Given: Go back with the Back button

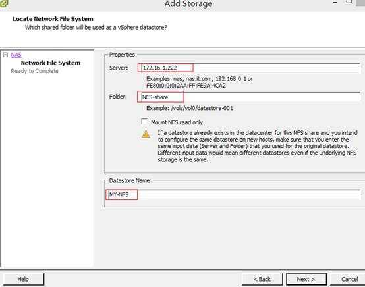Looking at the screenshot, I should 262,279.
